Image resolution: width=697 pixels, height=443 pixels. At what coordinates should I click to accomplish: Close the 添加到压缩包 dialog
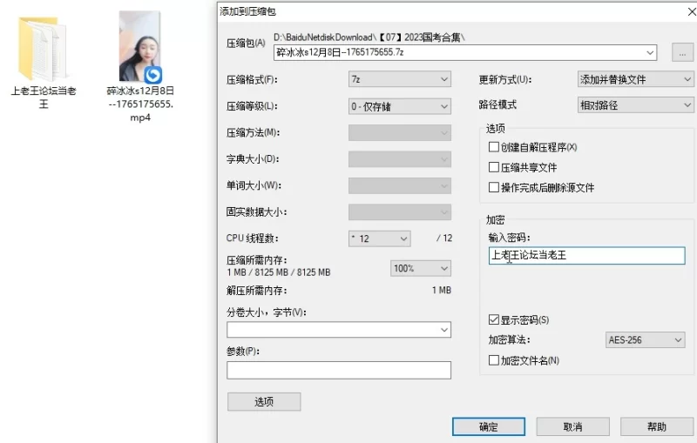(692, 11)
